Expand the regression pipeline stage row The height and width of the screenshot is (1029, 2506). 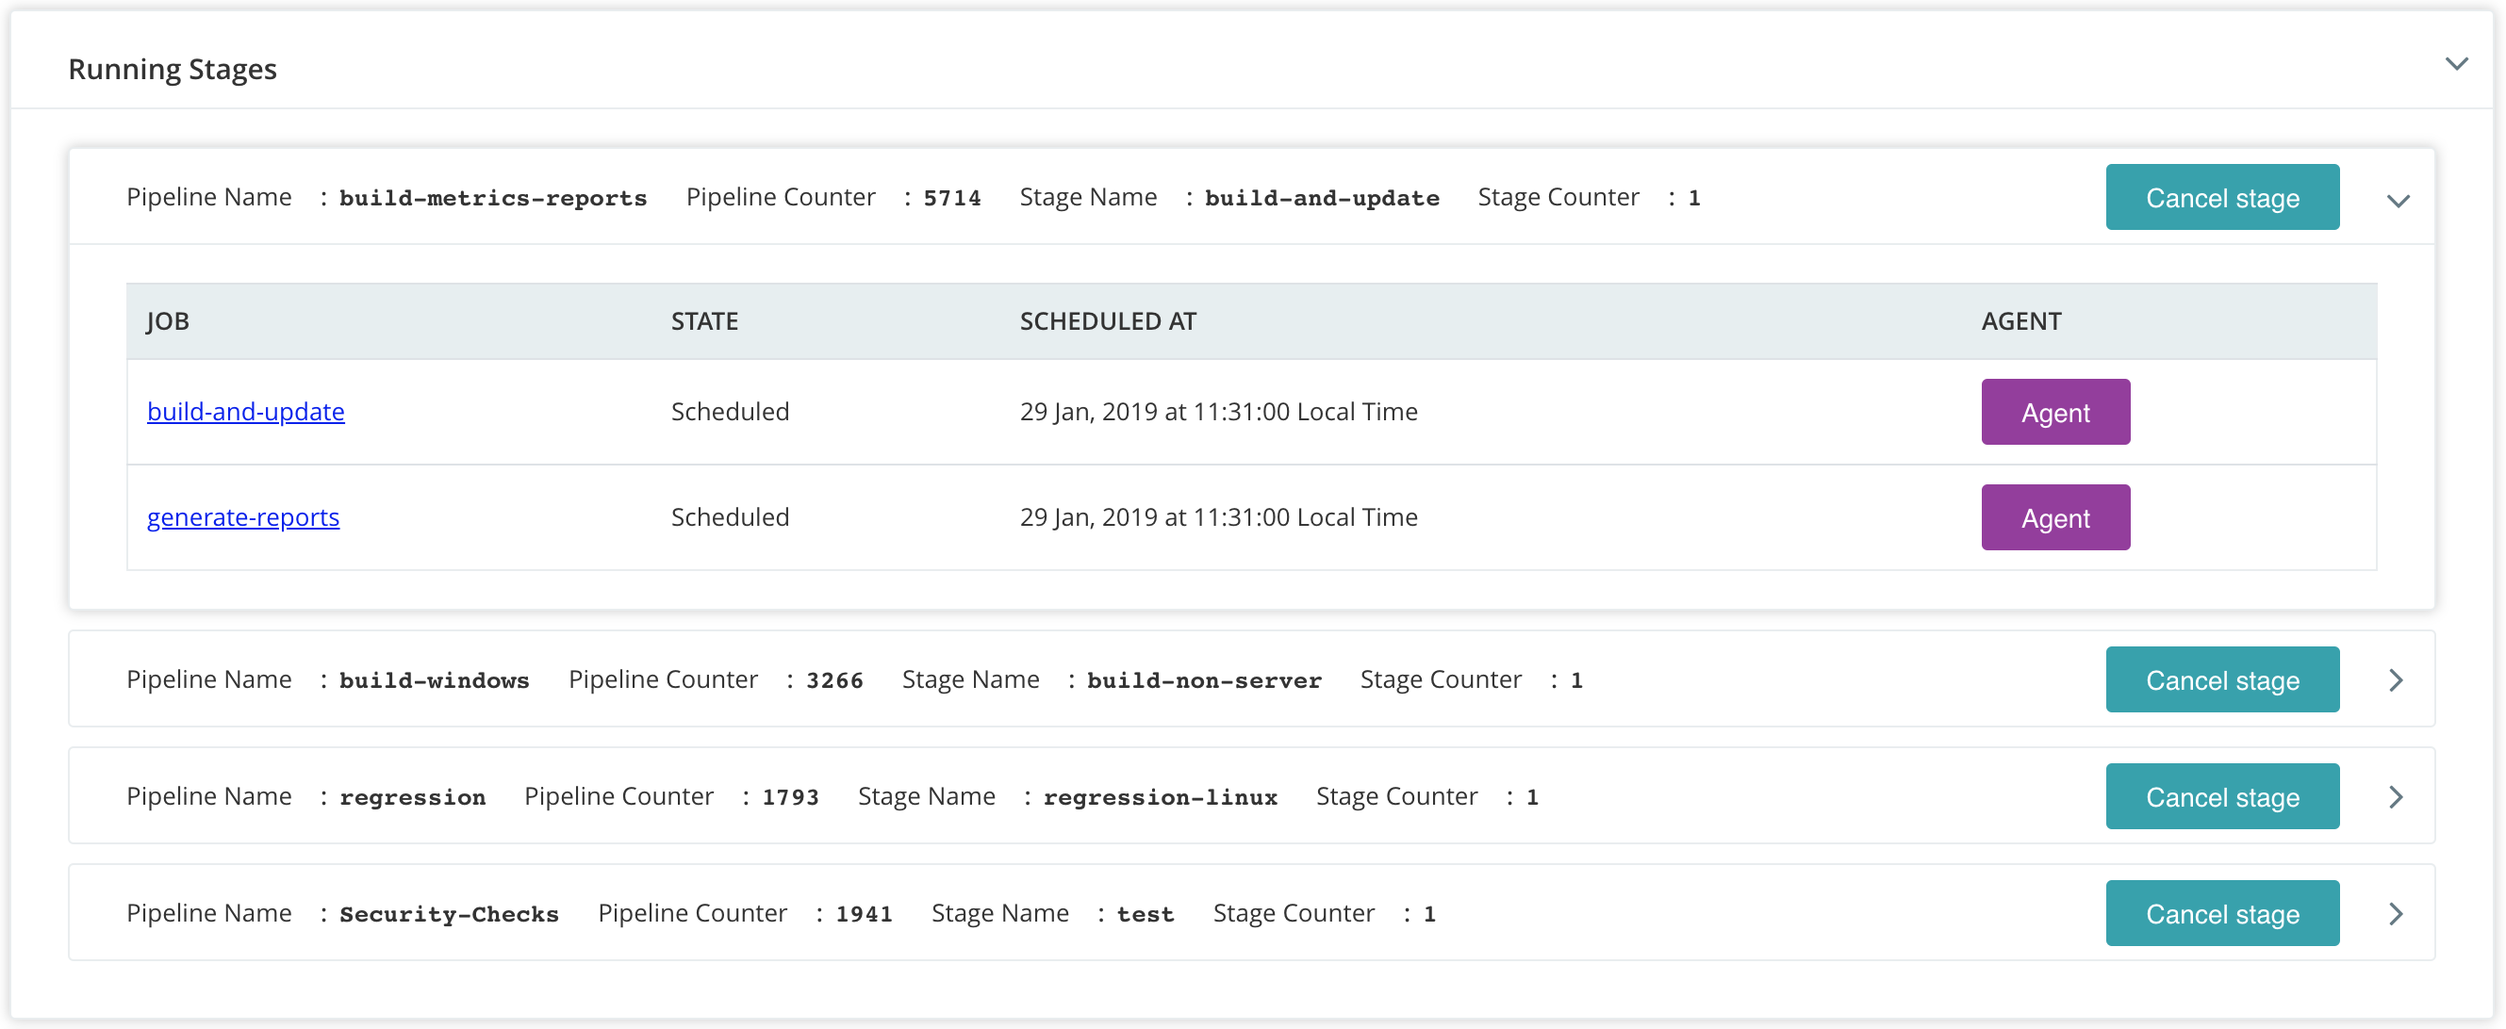click(x=2396, y=796)
